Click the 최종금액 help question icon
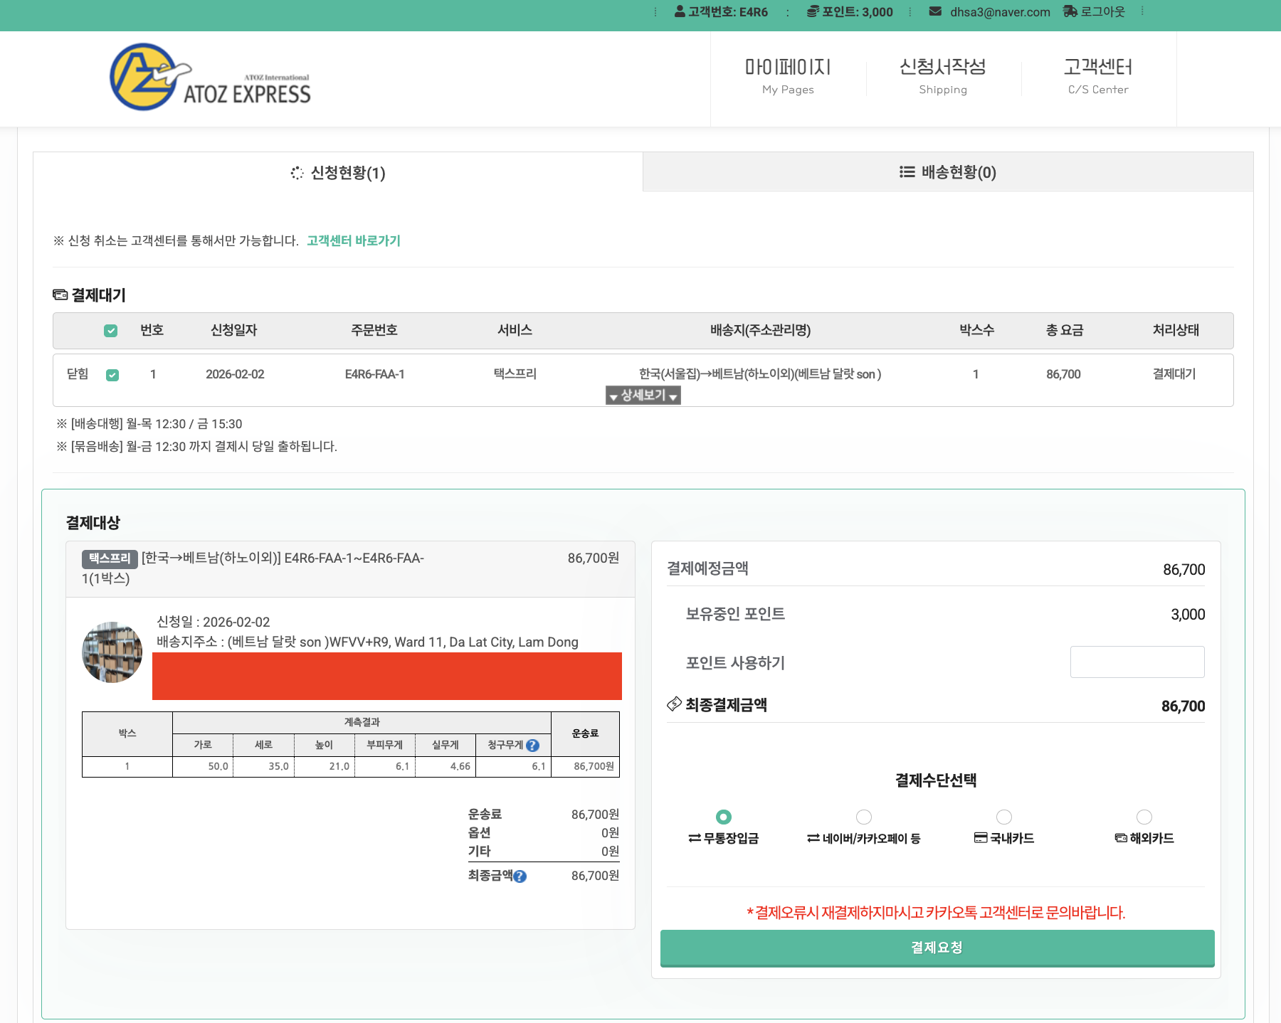 point(520,876)
